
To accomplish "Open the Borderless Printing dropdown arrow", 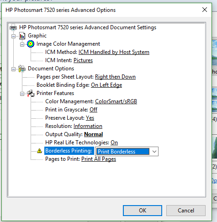I will (154, 152).
